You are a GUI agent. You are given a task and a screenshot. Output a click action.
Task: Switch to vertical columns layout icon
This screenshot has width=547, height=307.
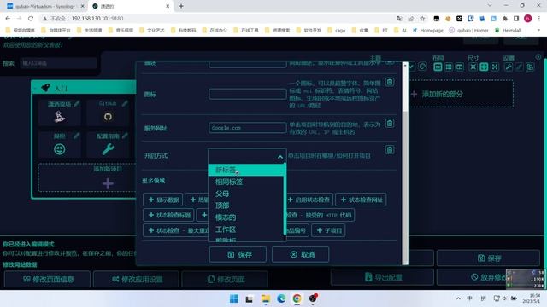460,67
